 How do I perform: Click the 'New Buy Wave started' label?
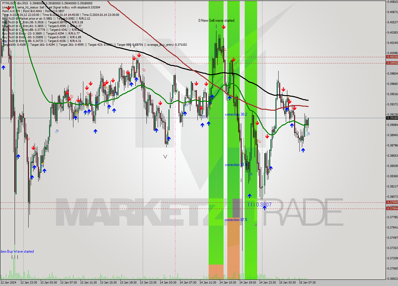pyautogui.click(x=17, y=251)
